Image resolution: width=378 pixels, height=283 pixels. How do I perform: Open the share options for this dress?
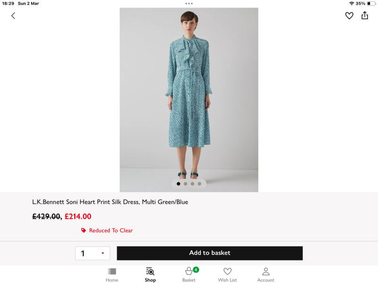tap(364, 16)
